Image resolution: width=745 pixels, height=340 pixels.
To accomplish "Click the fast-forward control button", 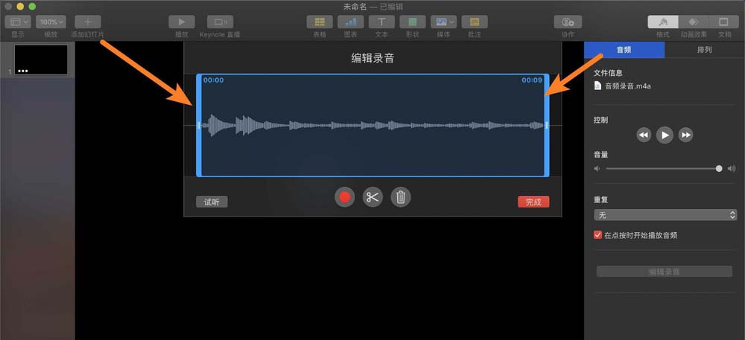I will click(685, 135).
